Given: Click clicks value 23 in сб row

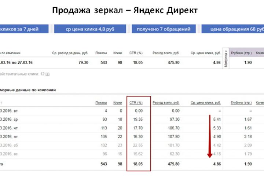Looking at the screenshot, I should [x=120, y=145].
